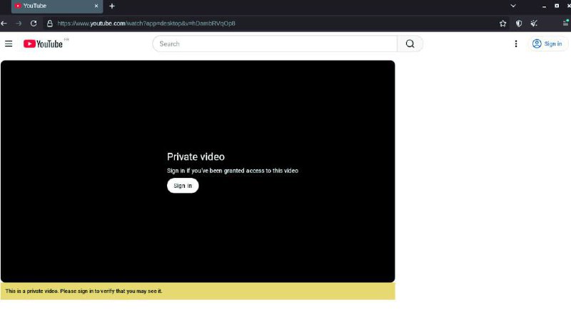The height and width of the screenshot is (310, 571).
Task: Open the shield tracking protection icon
Action: [x=519, y=23]
